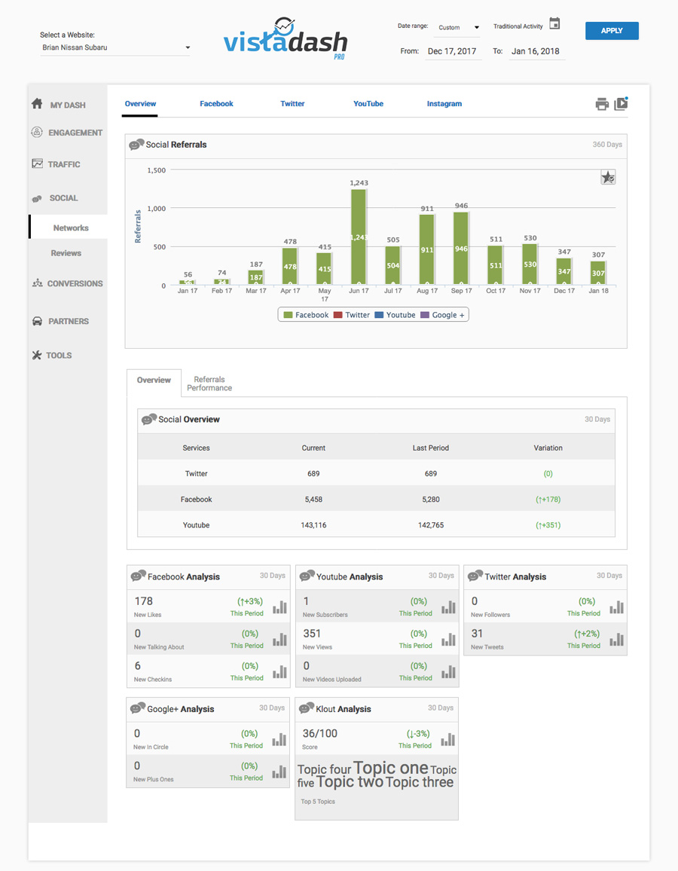This screenshot has height=871, width=678.
Task: Click the Twitter Analysis panel bubble icon
Action: point(475,576)
